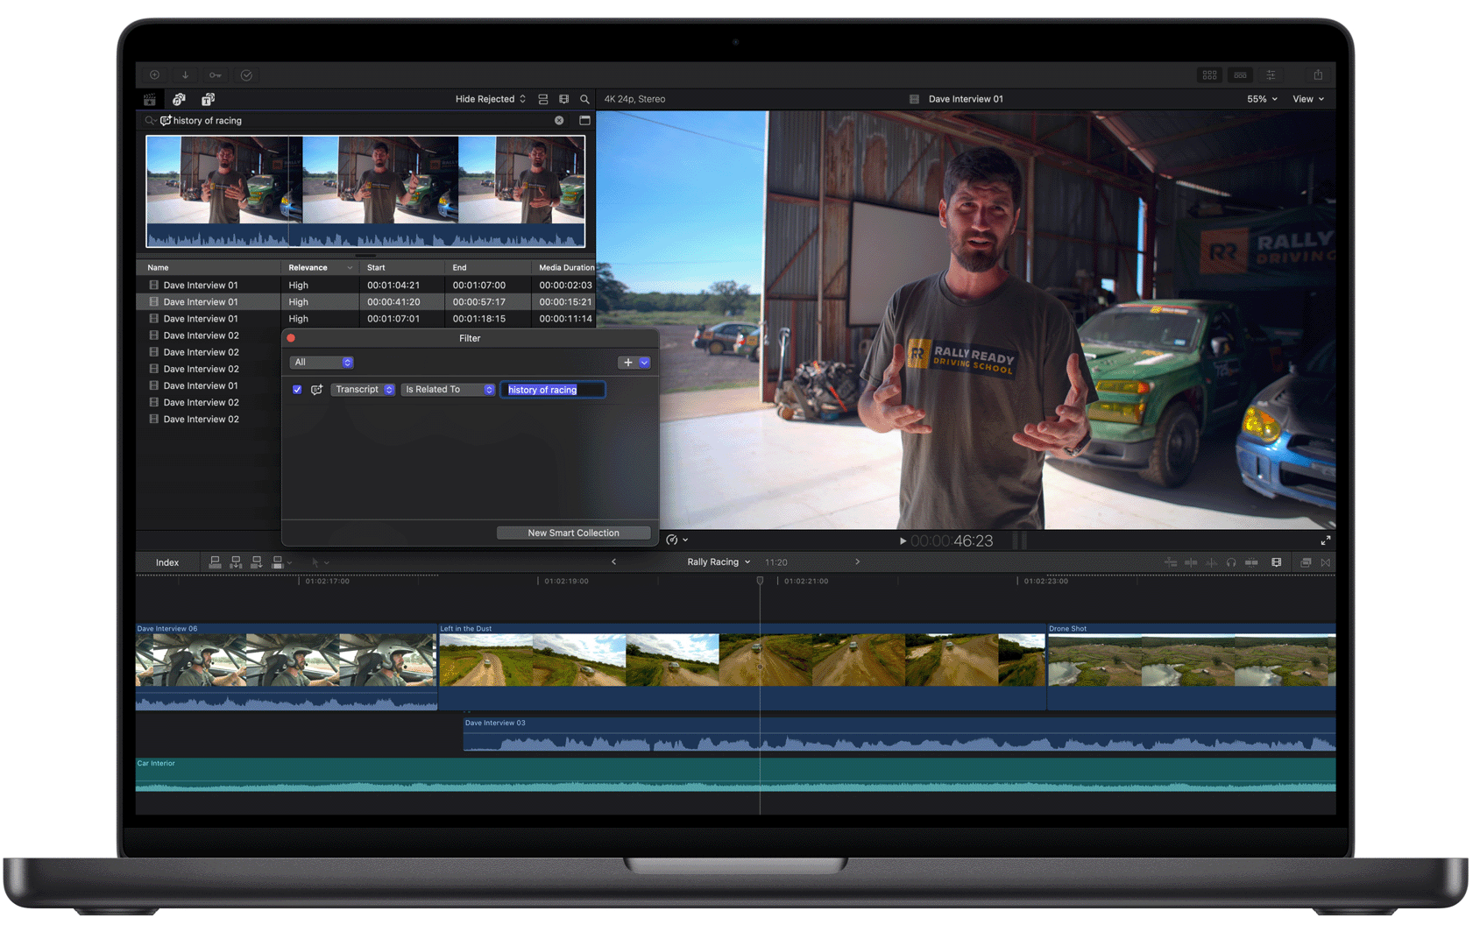Click the New Smart Collection button
Viewport: 1473px width, 932px height.
pos(574,533)
